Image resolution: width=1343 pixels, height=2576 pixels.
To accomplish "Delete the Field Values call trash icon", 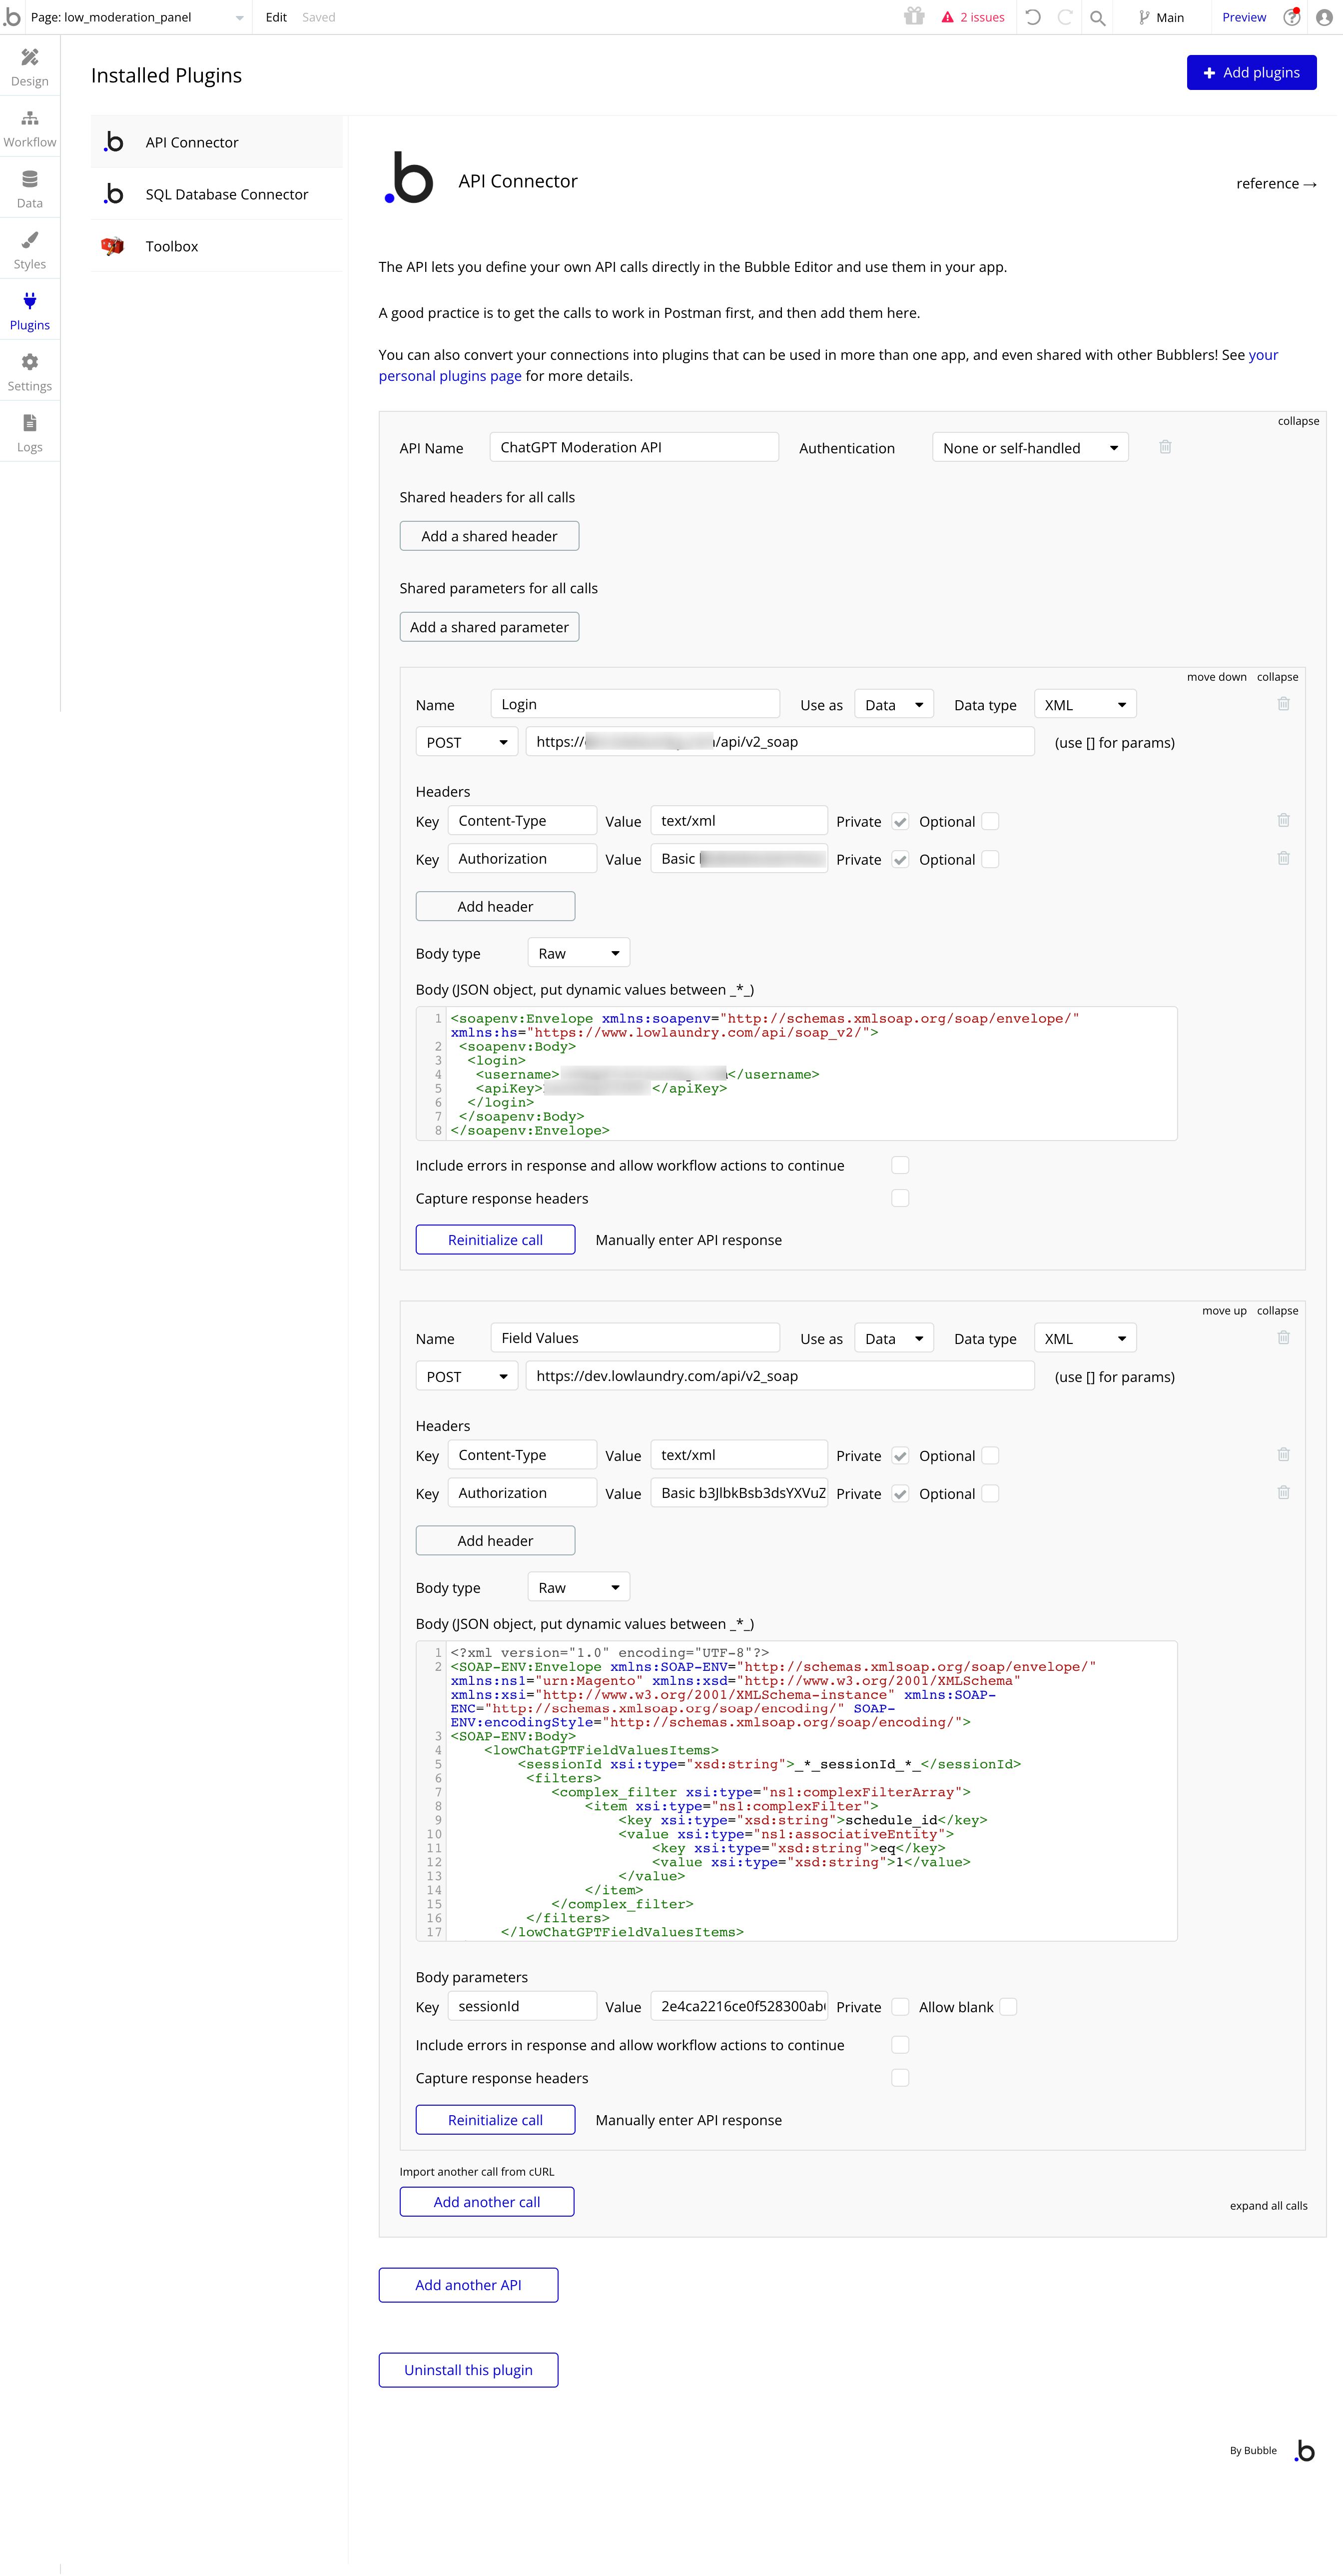I will coord(1283,1338).
